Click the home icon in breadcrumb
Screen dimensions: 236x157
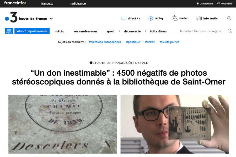(x=91, y=63)
